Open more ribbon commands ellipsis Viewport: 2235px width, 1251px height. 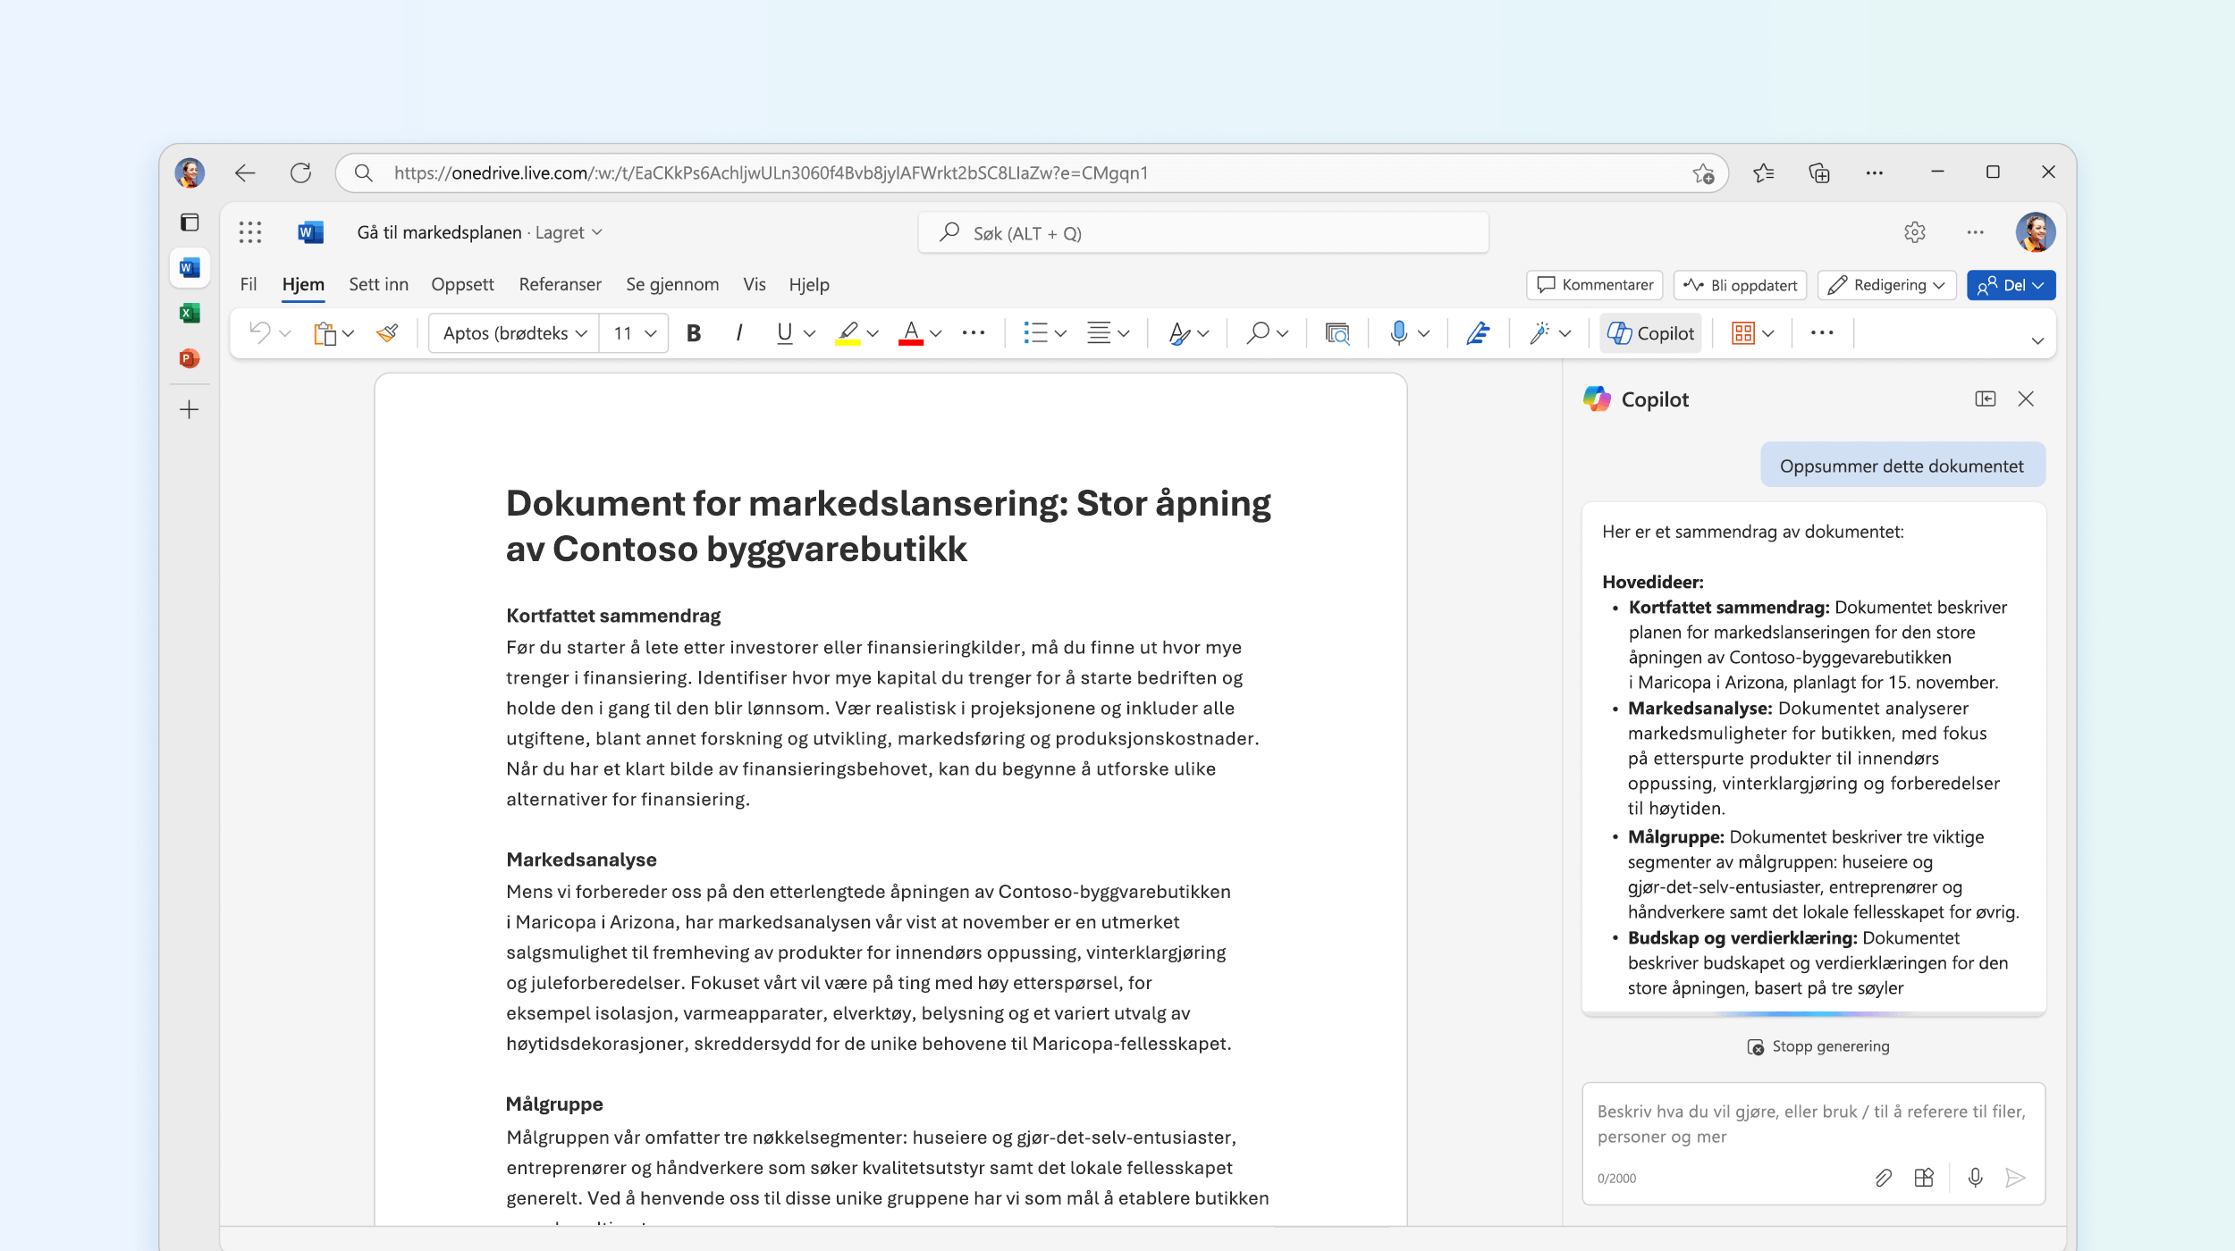(x=1822, y=333)
